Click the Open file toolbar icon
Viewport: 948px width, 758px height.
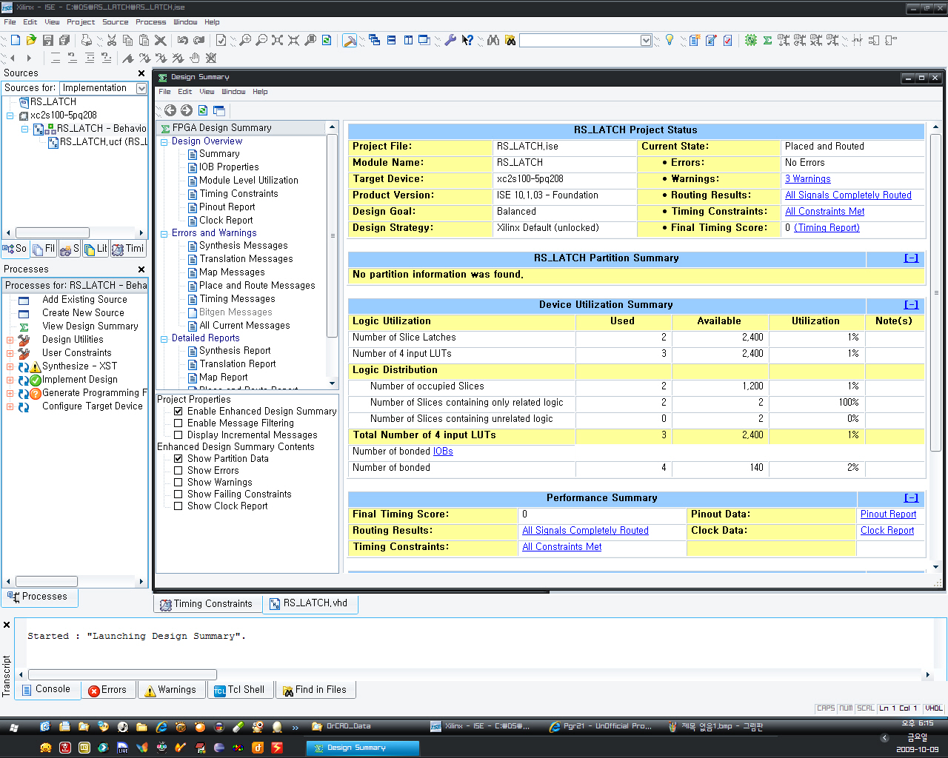click(31, 40)
